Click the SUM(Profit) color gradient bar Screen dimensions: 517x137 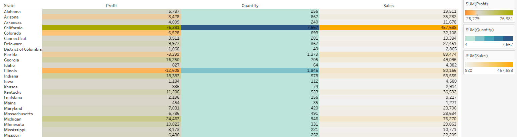489,13
